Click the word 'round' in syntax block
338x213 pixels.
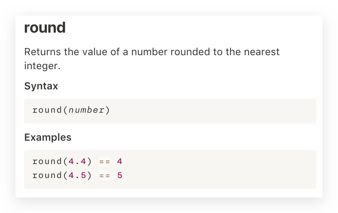click(47, 110)
